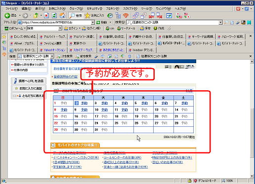Click in the toolbar search text field

175,22
